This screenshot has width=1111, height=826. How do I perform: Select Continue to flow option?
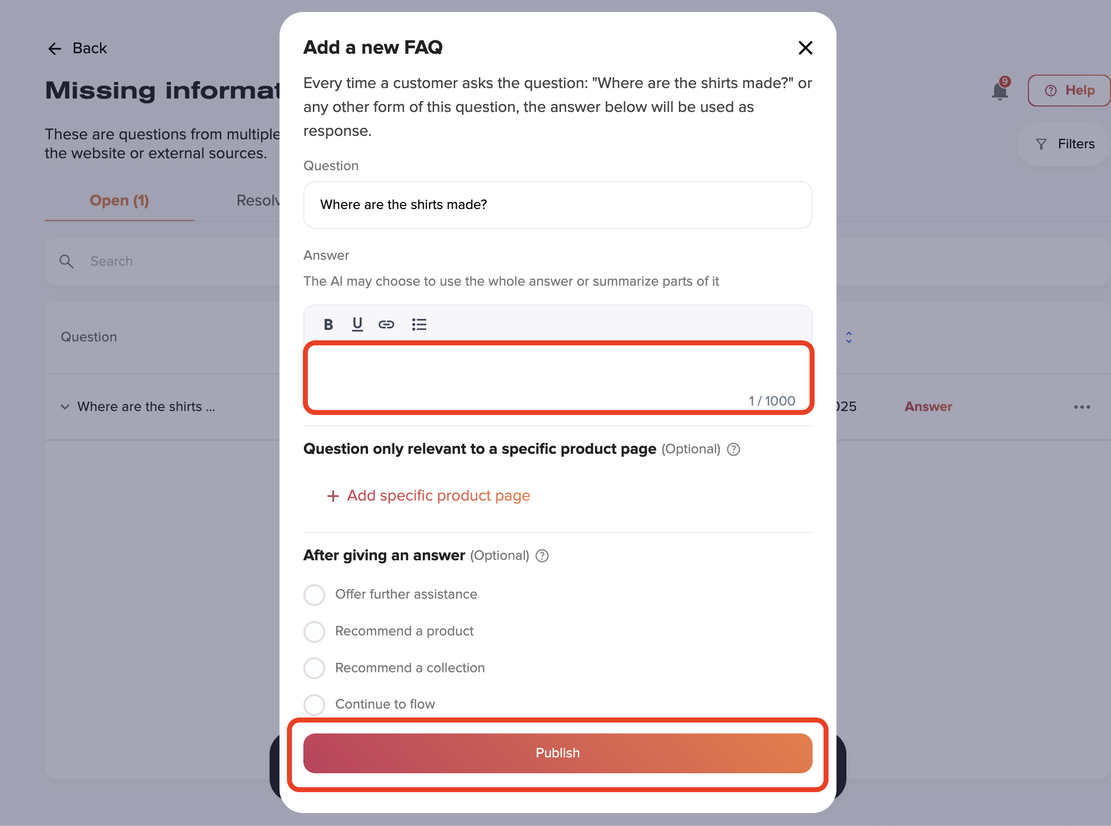(314, 705)
